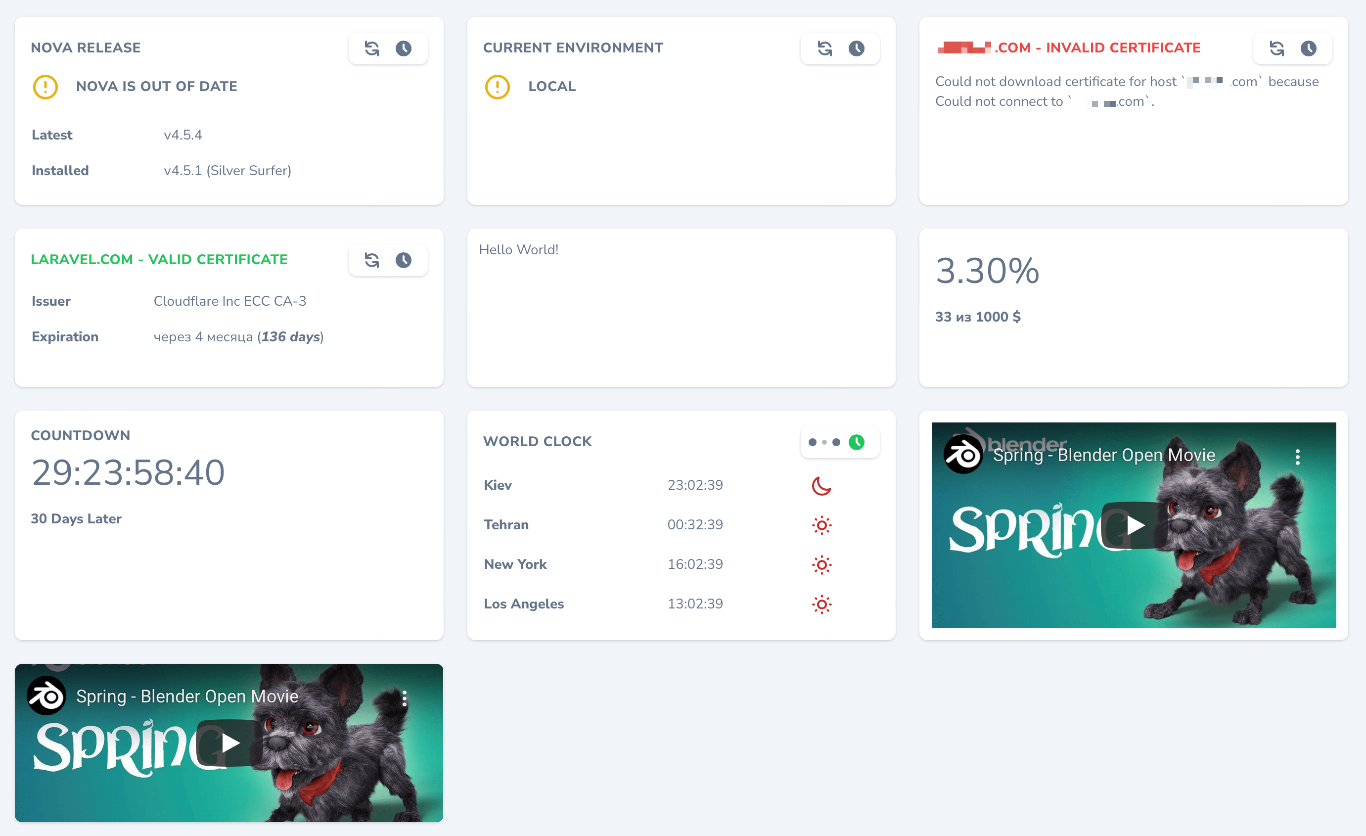
Task: Refresh the Nova Release card
Action: (x=372, y=48)
